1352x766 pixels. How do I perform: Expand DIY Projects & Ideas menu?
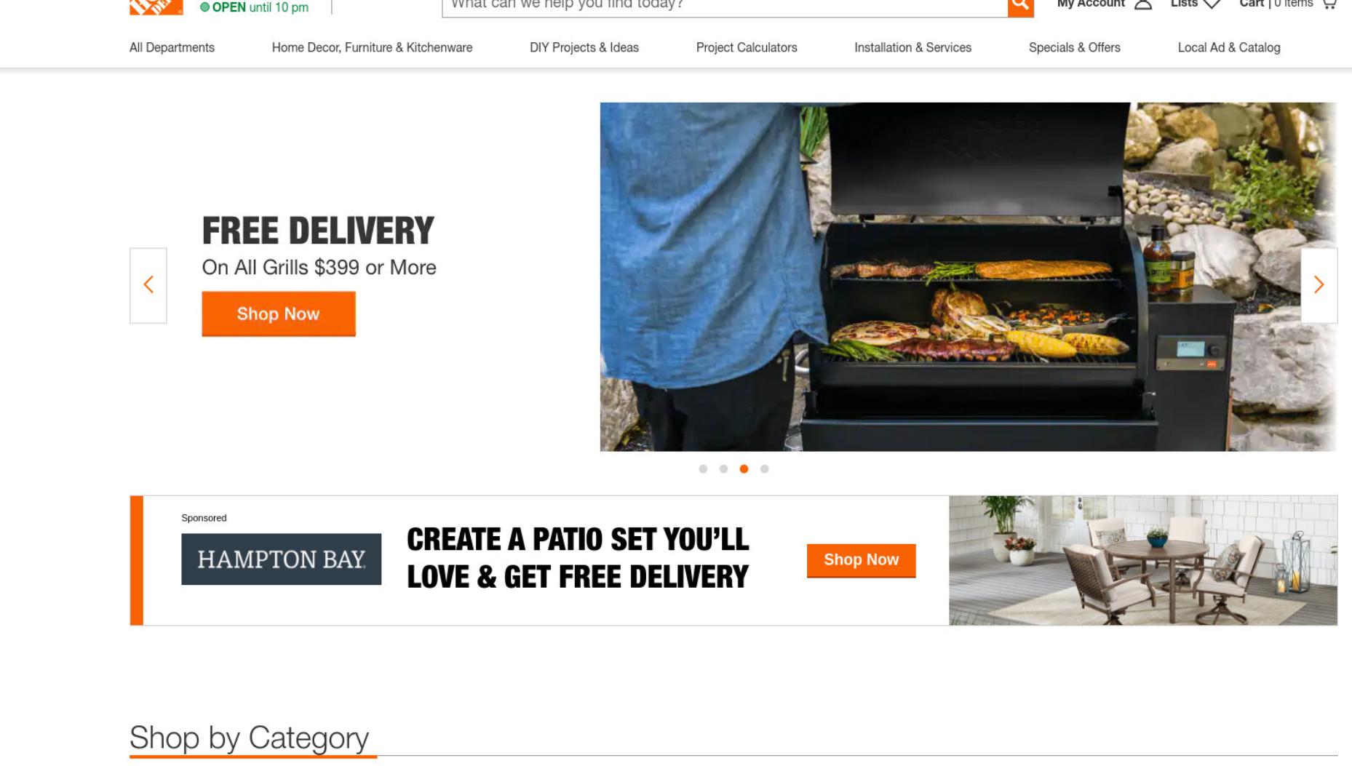[x=584, y=47]
